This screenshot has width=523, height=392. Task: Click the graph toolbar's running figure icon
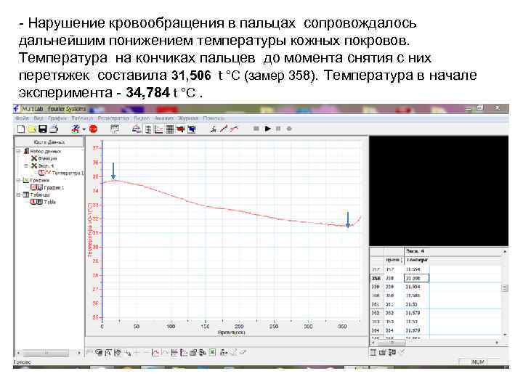(224, 352)
